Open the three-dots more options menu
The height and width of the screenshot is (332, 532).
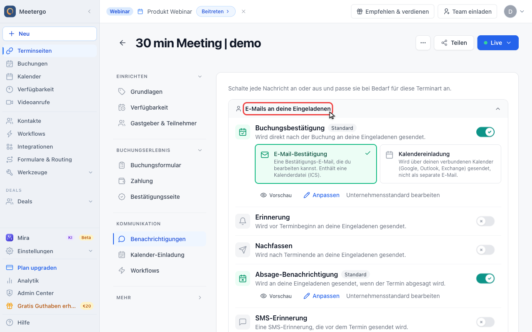(x=423, y=43)
